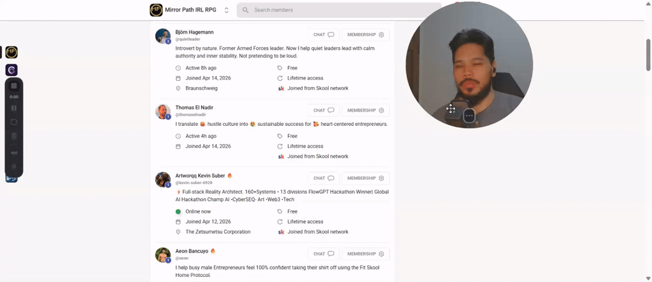Click Björn's 'Joined from Skool network' text
Image resolution: width=652 pixels, height=282 pixels.
point(318,88)
